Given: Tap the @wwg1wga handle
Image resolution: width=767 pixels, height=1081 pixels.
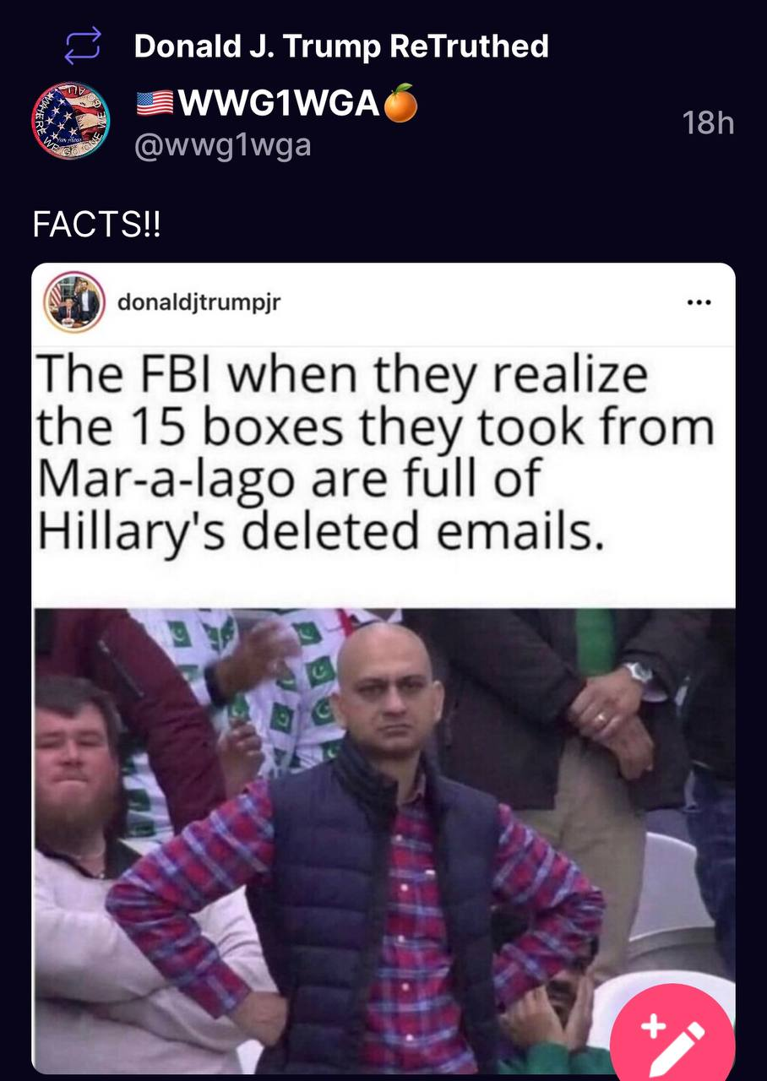Looking at the screenshot, I should pos(223,145).
